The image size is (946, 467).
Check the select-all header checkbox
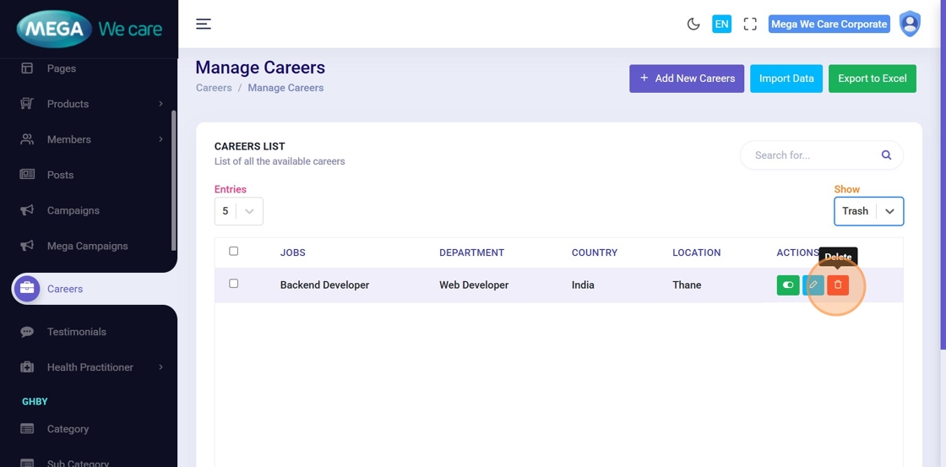234,251
